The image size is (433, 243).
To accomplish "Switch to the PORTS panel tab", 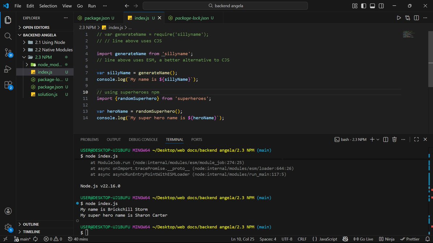I will pyautogui.click(x=197, y=139).
